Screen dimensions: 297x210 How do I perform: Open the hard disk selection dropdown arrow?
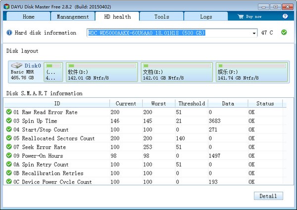coord(254,33)
